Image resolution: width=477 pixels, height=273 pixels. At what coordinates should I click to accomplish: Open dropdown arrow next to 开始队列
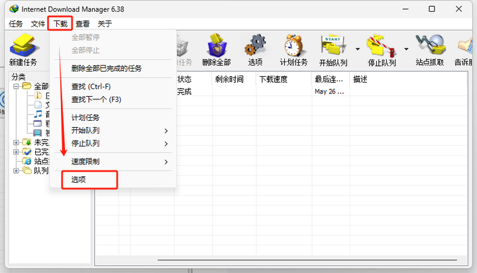pyautogui.click(x=358, y=48)
